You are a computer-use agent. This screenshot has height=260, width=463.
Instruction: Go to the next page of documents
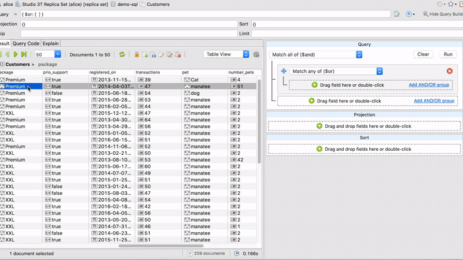(16, 54)
